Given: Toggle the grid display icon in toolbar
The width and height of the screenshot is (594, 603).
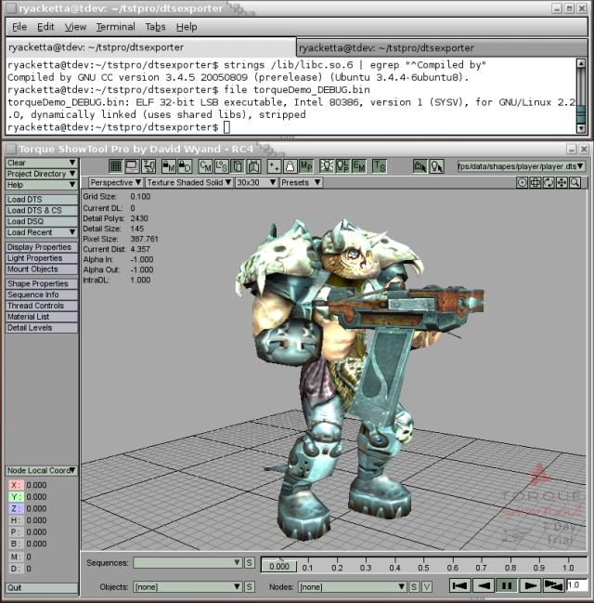Looking at the screenshot, I should tap(115, 166).
